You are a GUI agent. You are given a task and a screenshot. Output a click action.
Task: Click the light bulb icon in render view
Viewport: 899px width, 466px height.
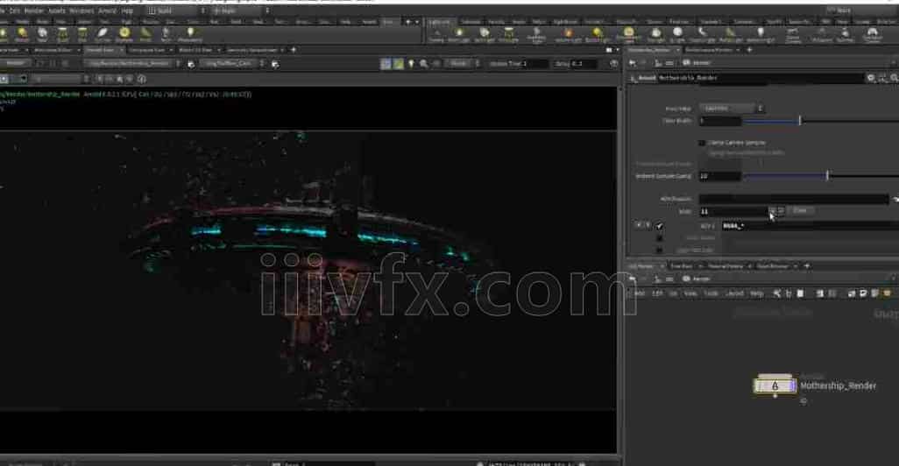click(x=411, y=64)
